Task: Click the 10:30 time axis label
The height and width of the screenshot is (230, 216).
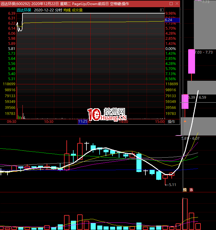Action: click(49, 122)
